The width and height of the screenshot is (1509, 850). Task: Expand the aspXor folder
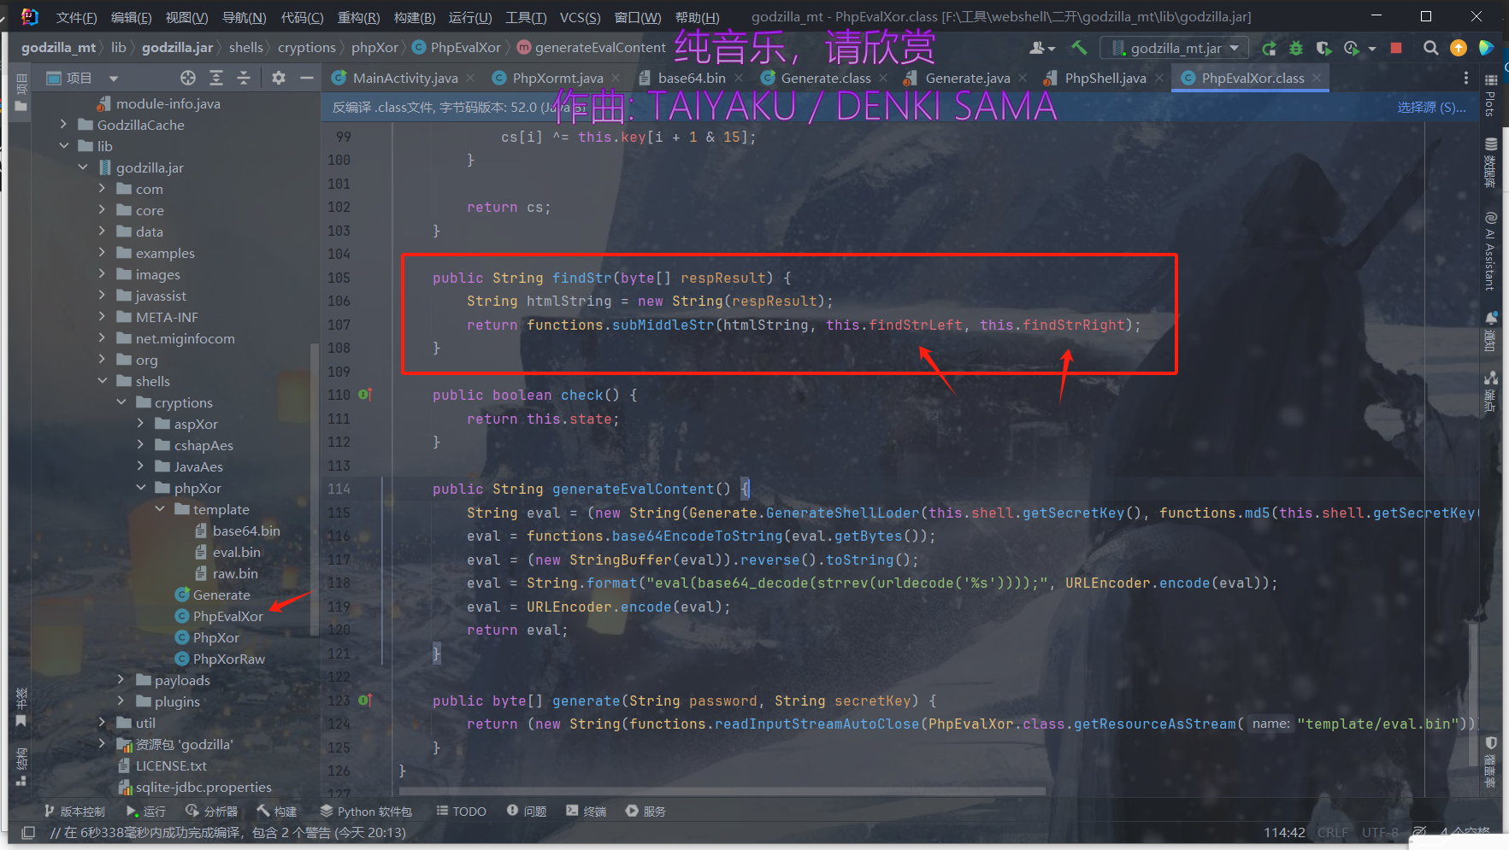click(x=140, y=424)
